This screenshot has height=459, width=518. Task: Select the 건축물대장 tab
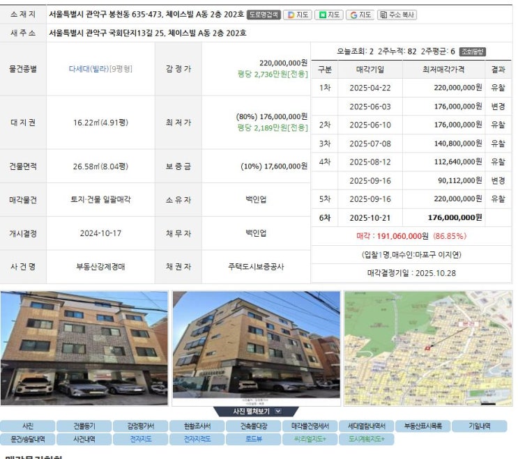(x=253, y=426)
